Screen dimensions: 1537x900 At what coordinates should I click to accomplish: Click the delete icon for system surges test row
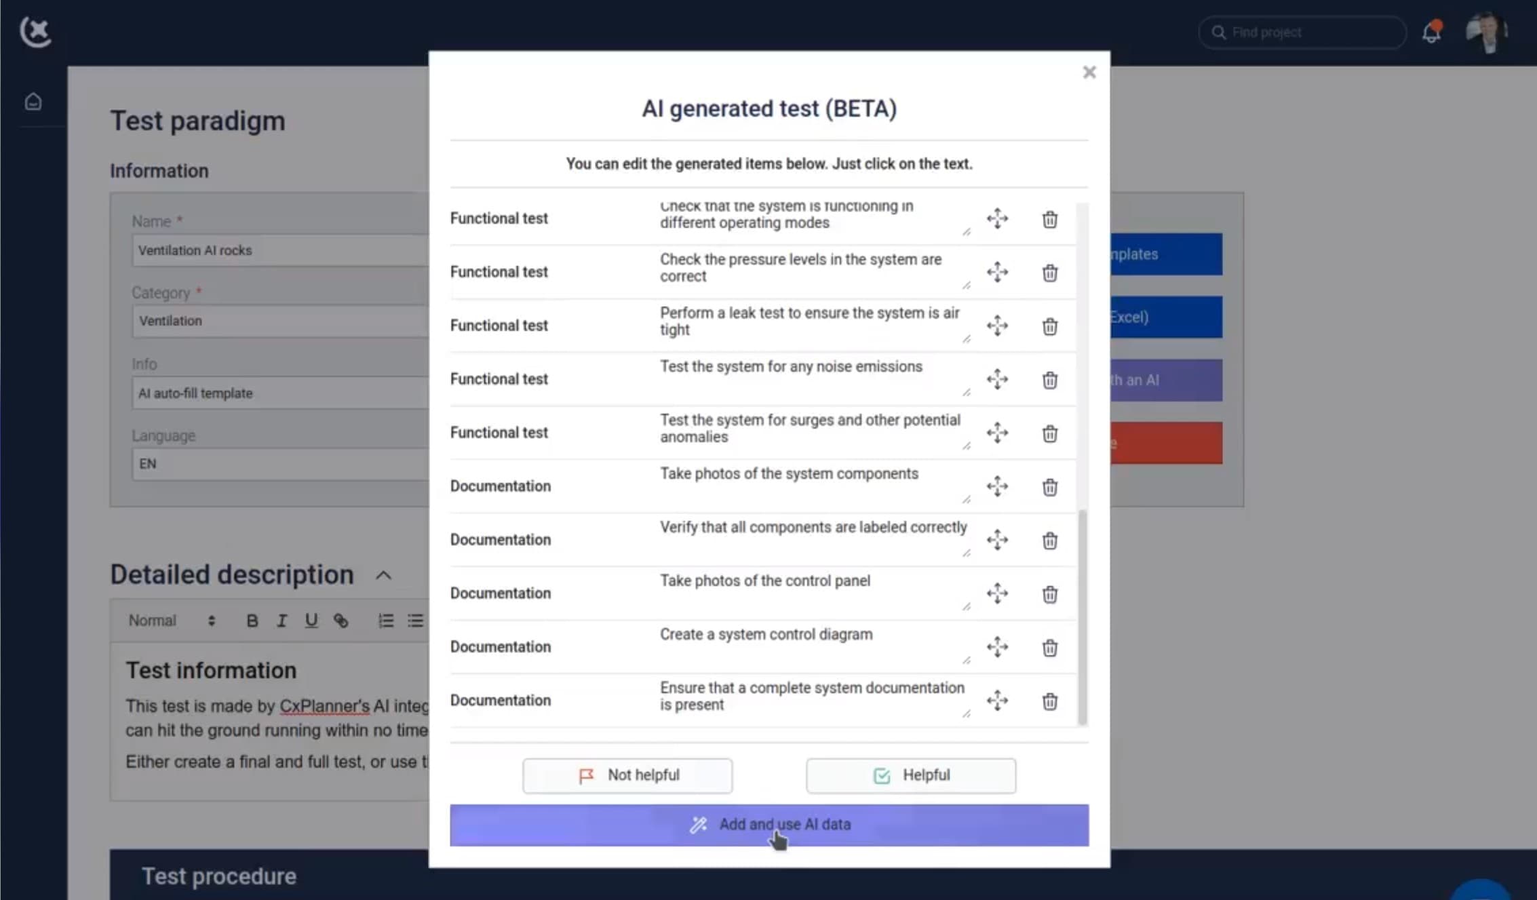pyautogui.click(x=1050, y=432)
